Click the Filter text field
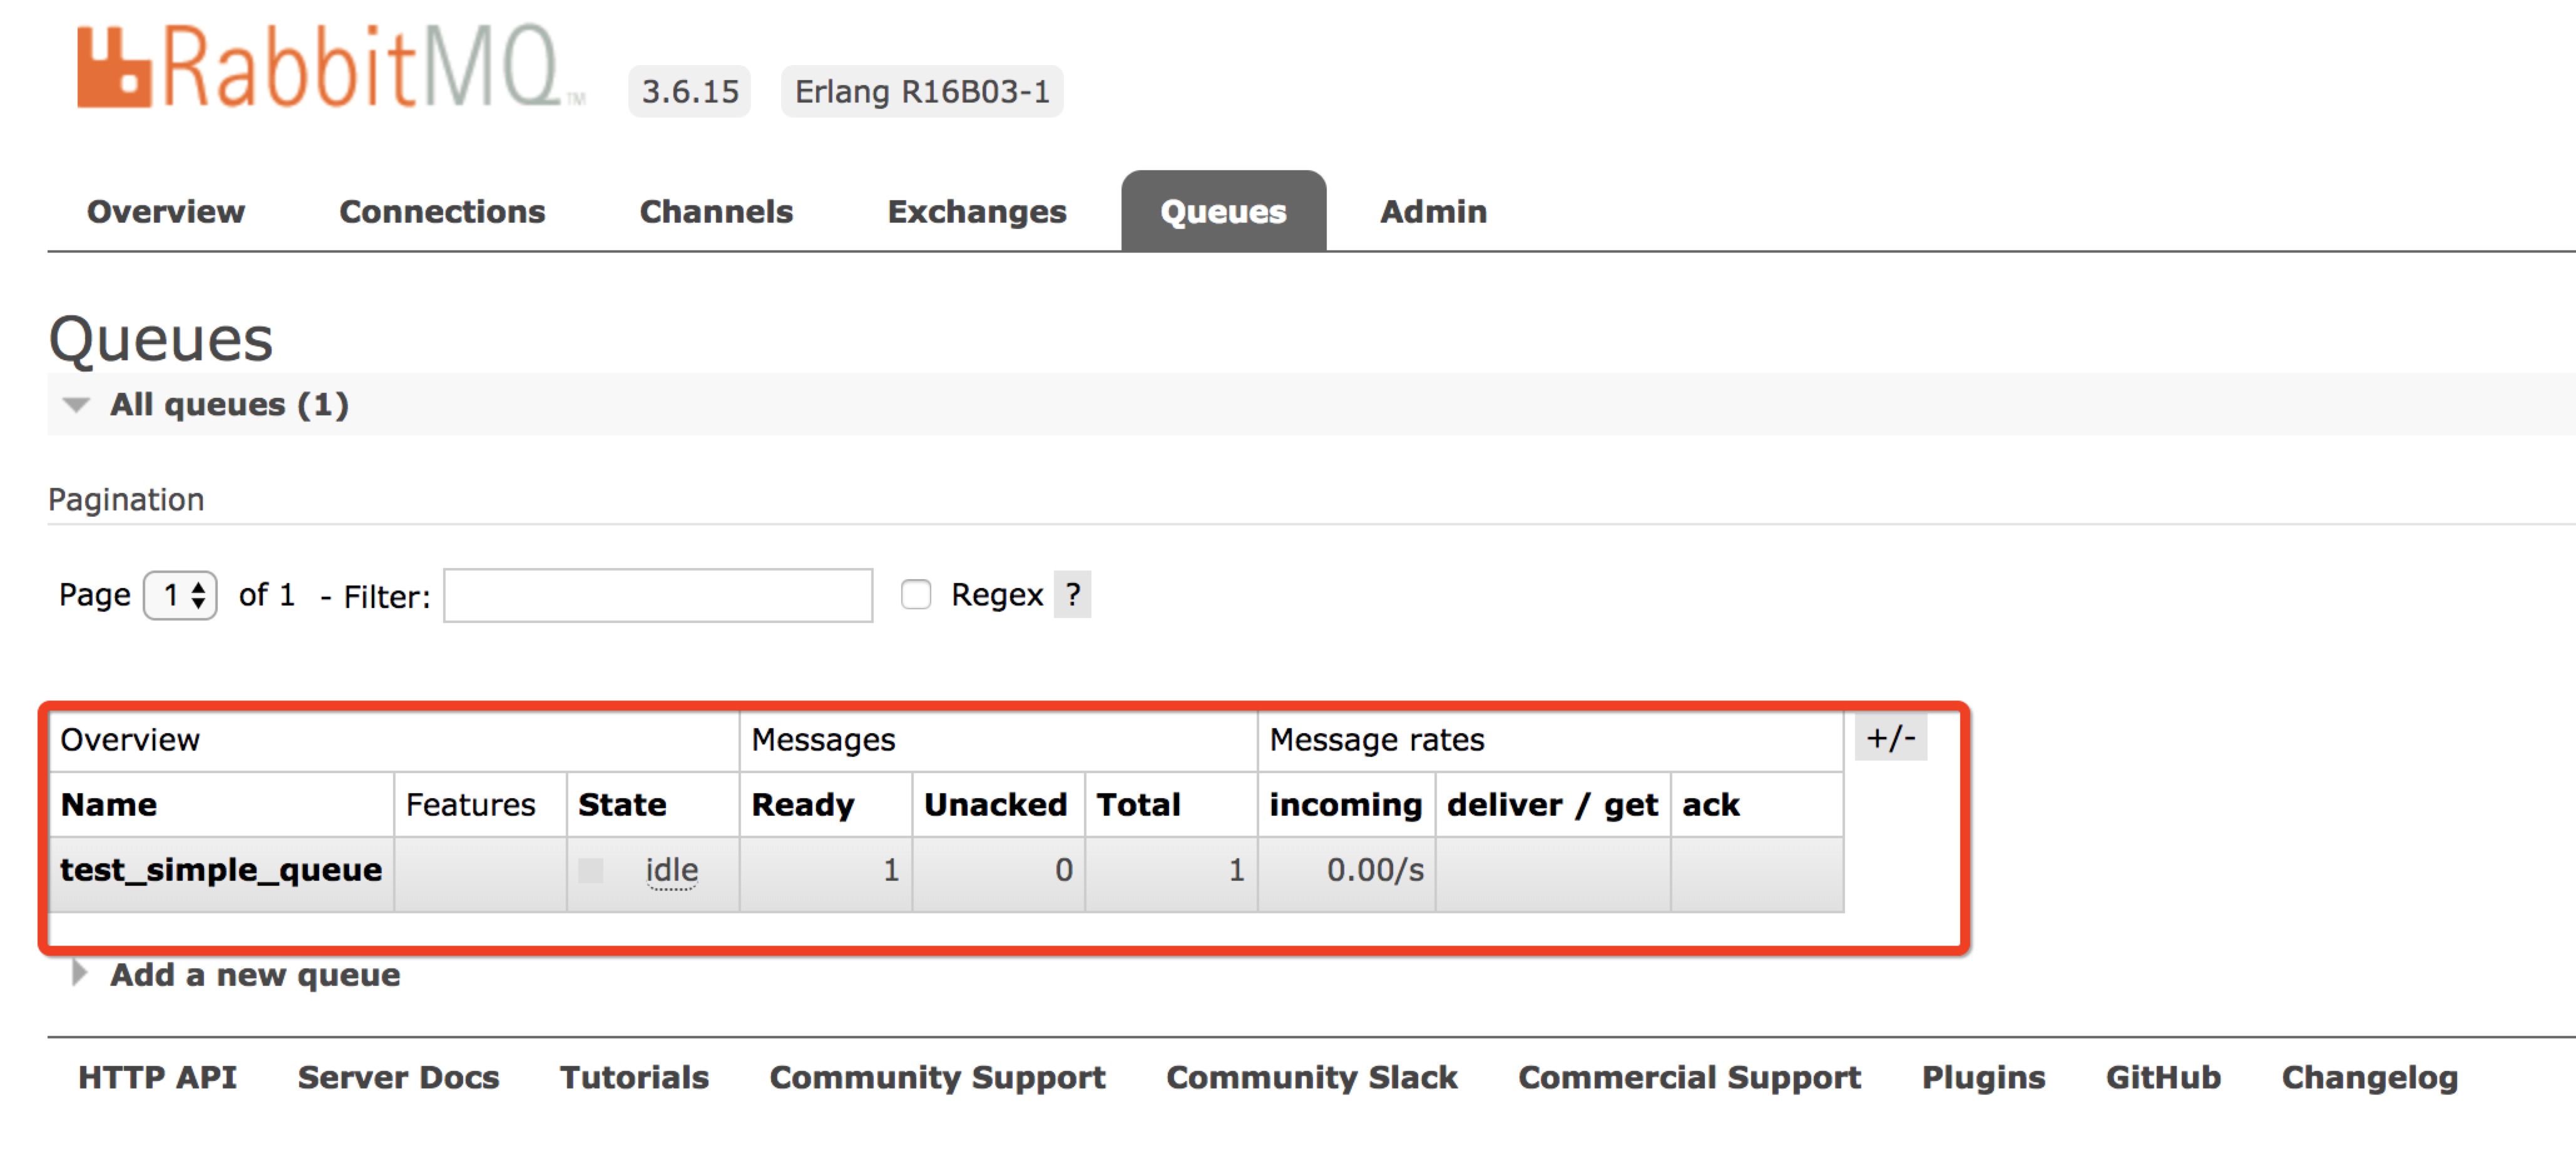Screen dimensions: 2576x1156 coord(658,596)
